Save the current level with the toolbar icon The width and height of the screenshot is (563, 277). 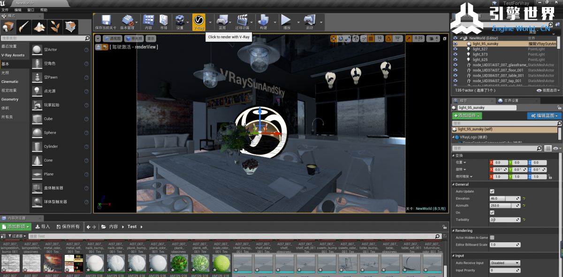coord(106,22)
